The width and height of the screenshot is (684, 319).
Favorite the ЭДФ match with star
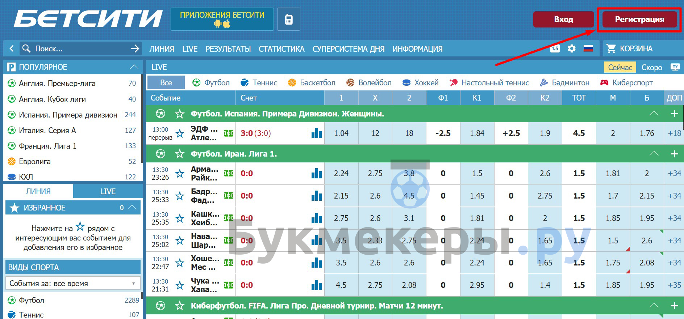tap(180, 133)
